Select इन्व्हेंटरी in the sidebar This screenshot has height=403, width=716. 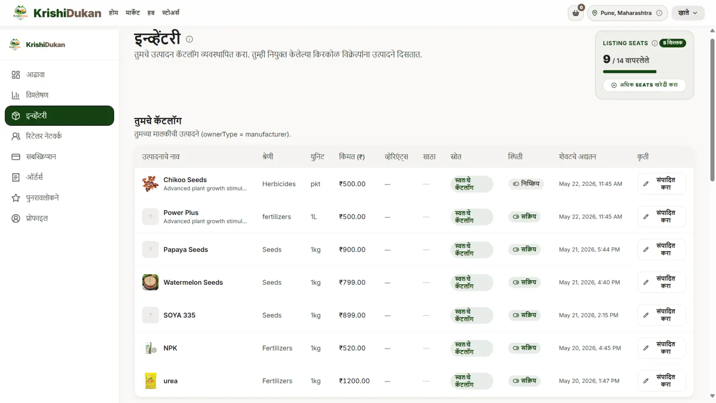coord(60,116)
